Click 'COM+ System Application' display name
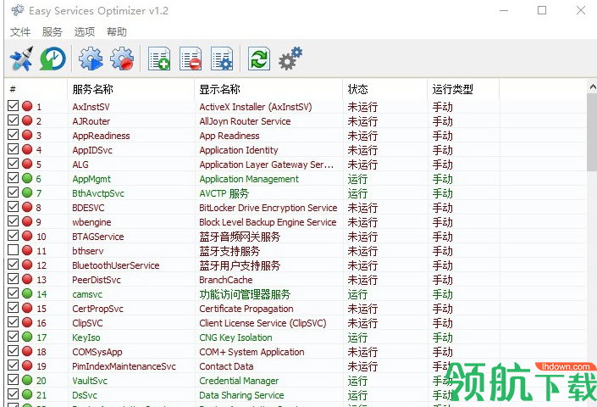Viewport: 597px width, 407px height. point(252,352)
